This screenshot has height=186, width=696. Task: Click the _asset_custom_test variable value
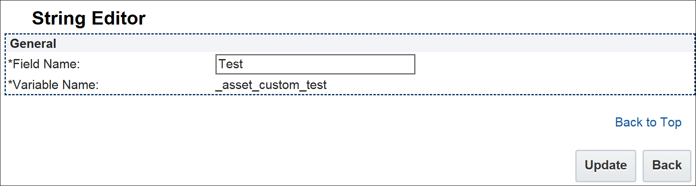click(271, 85)
